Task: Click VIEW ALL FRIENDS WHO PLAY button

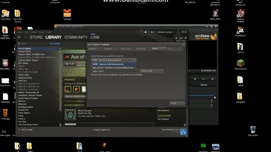Action: point(75,96)
